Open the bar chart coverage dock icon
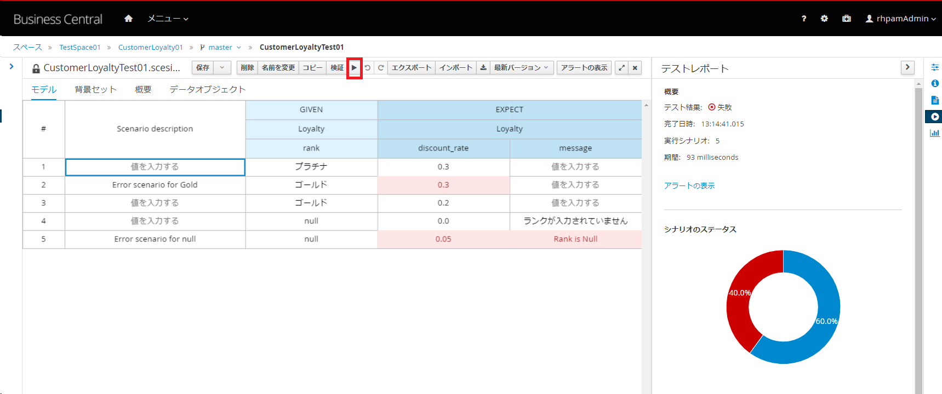Viewport: 942px width, 394px height. click(935, 133)
